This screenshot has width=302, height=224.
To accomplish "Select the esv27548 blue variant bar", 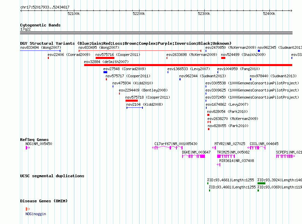I will tap(105, 72).
